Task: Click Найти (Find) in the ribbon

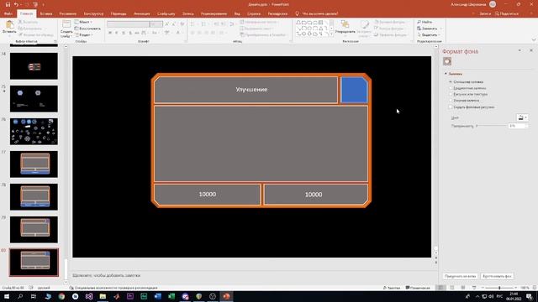Action: click(425, 22)
